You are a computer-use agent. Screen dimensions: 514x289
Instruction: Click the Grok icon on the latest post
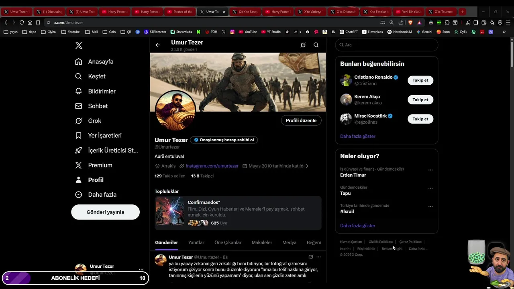click(311, 257)
